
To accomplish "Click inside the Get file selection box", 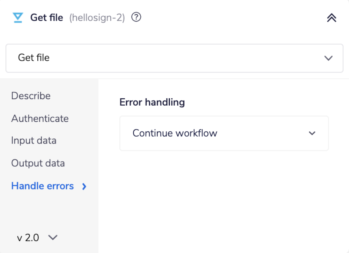I will [174, 58].
